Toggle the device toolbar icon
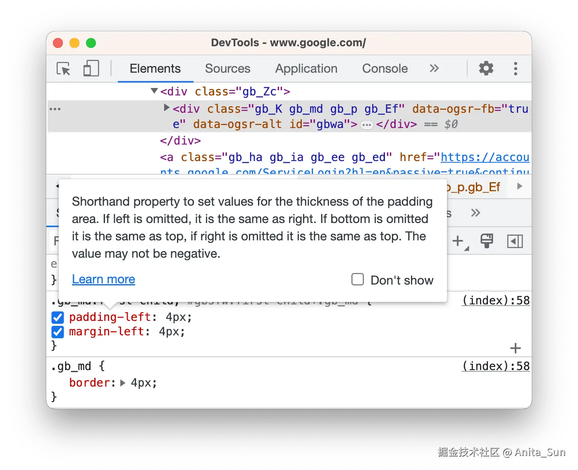Image resolution: width=578 pixels, height=470 pixels. coord(91,69)
